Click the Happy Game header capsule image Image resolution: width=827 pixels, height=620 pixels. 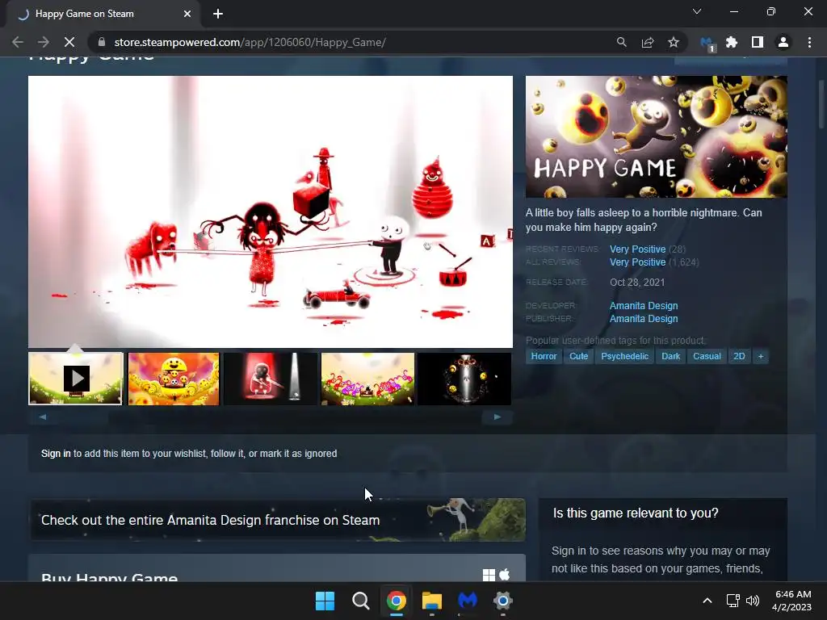[x=656, y=136]
